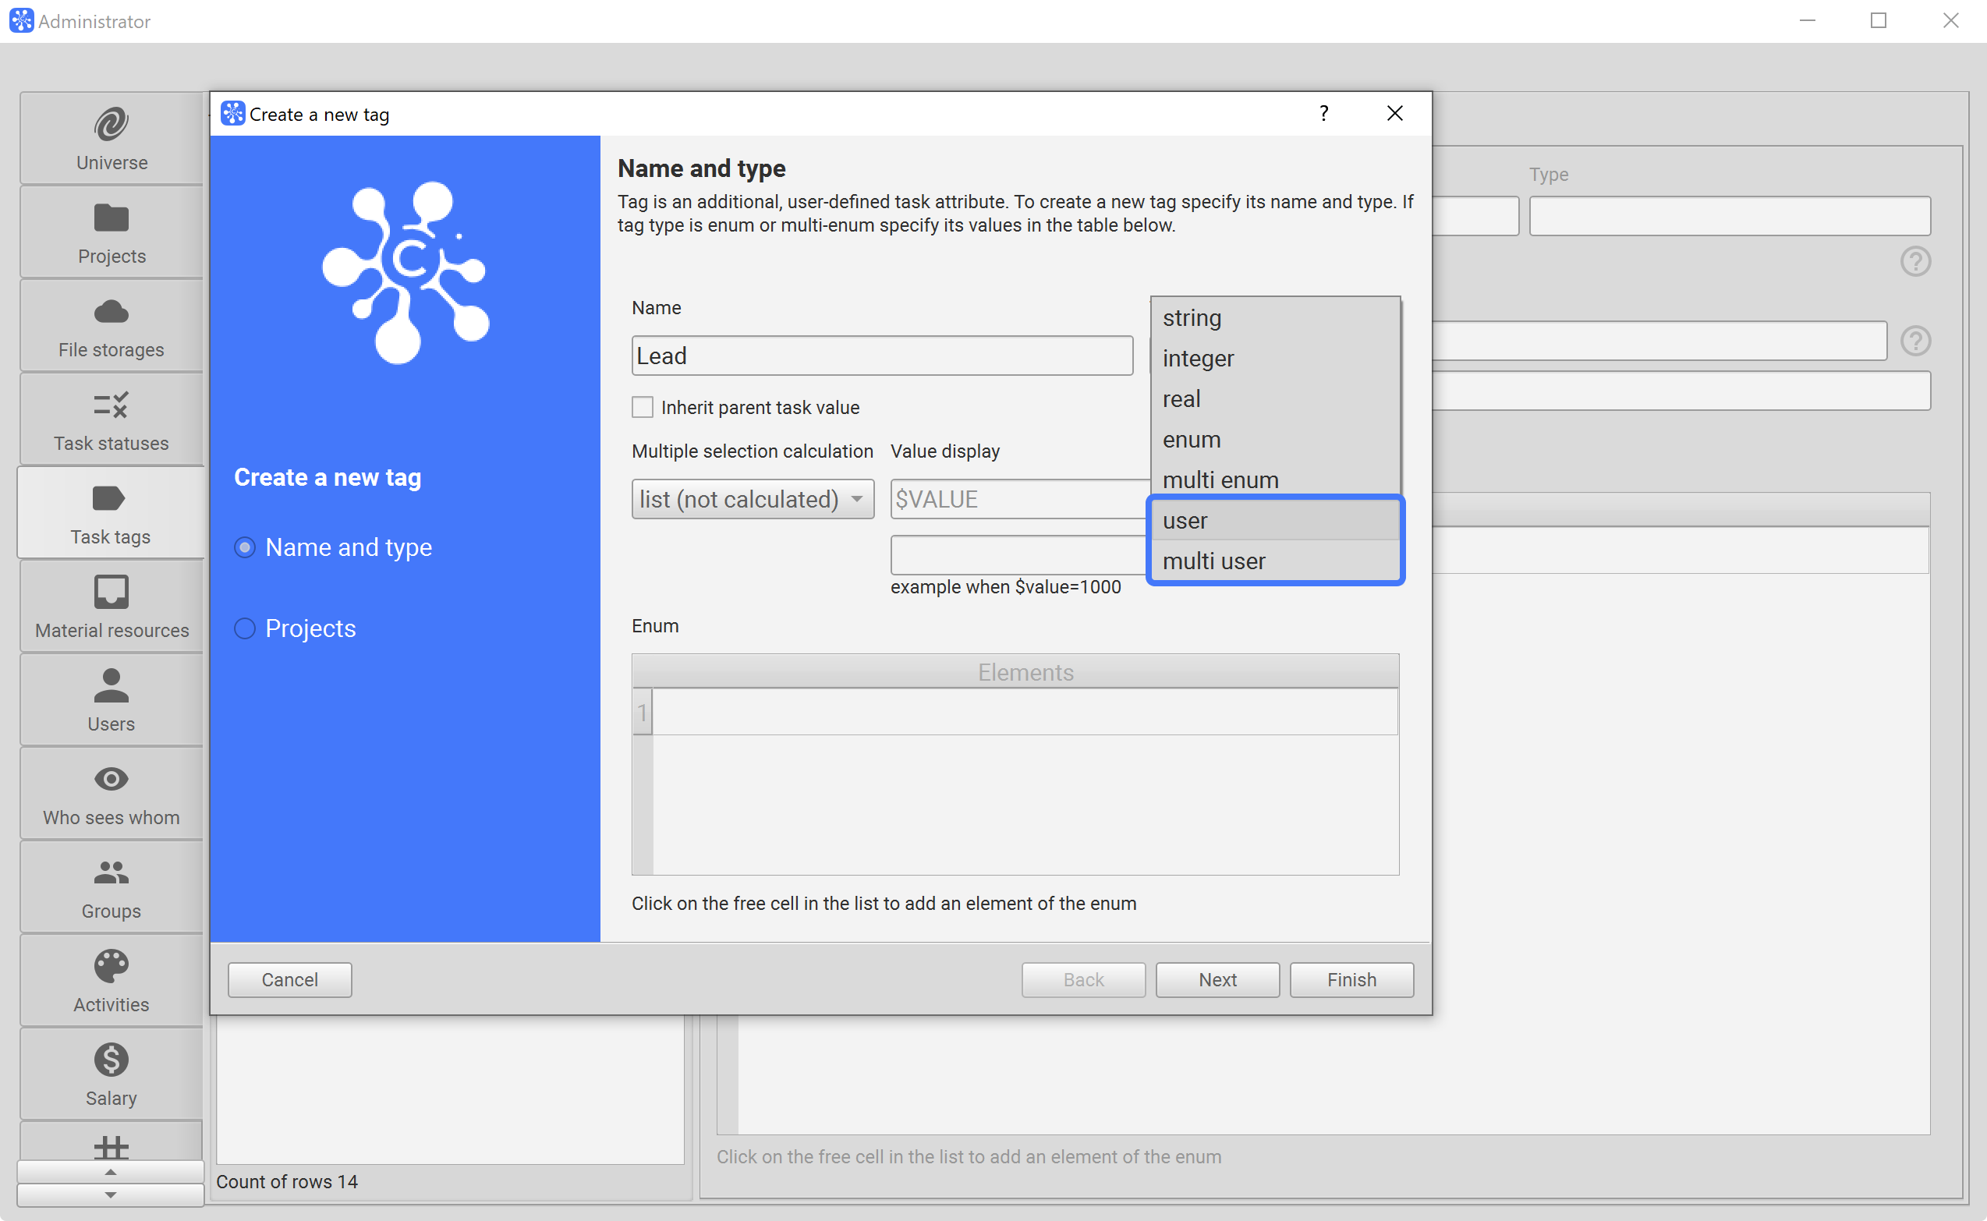Click row number 1 in Enum table

[x=642, y=713]
